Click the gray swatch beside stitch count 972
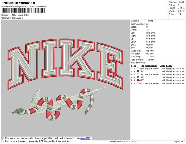 coord(138,77)
